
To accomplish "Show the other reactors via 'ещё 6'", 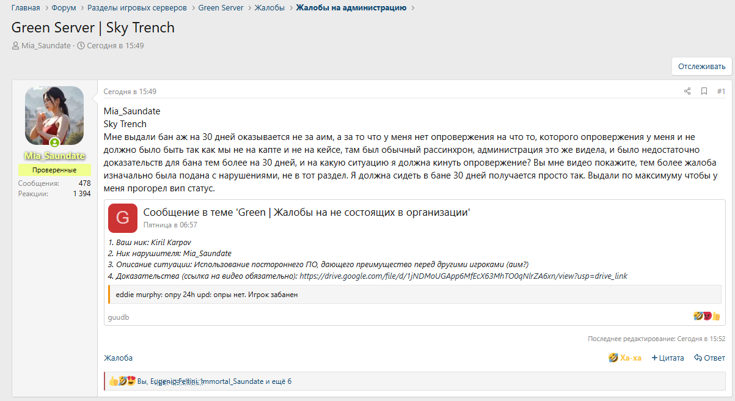I will (282, 381).
